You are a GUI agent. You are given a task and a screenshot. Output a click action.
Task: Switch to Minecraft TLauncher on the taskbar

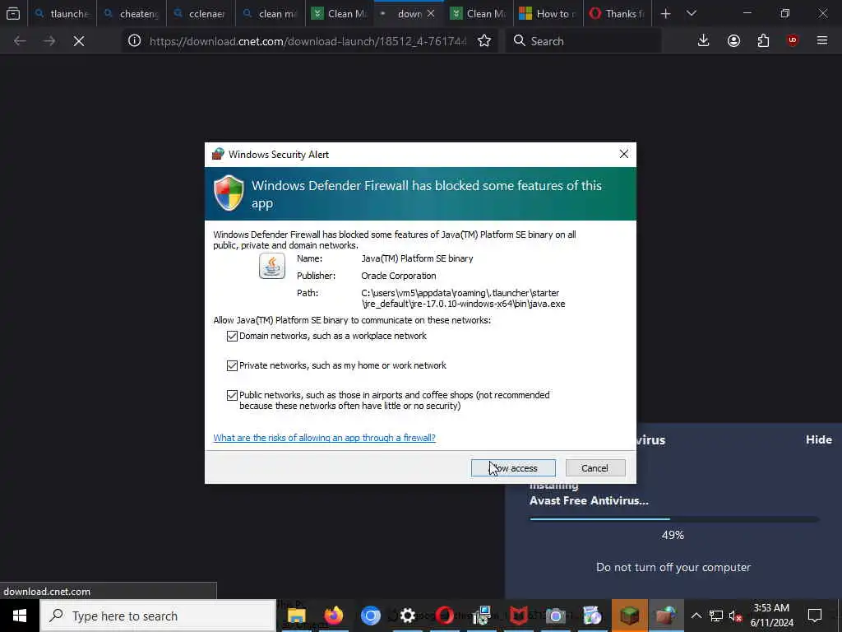point(629,616)
